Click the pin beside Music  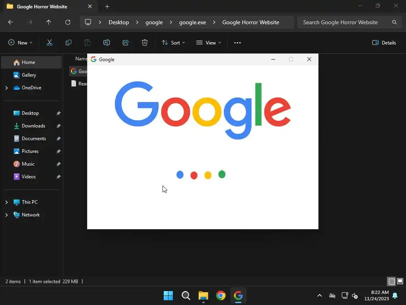59,164
